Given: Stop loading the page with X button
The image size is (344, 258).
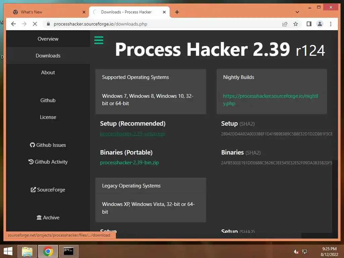Looking at the screenshot, I should [35, 24].
